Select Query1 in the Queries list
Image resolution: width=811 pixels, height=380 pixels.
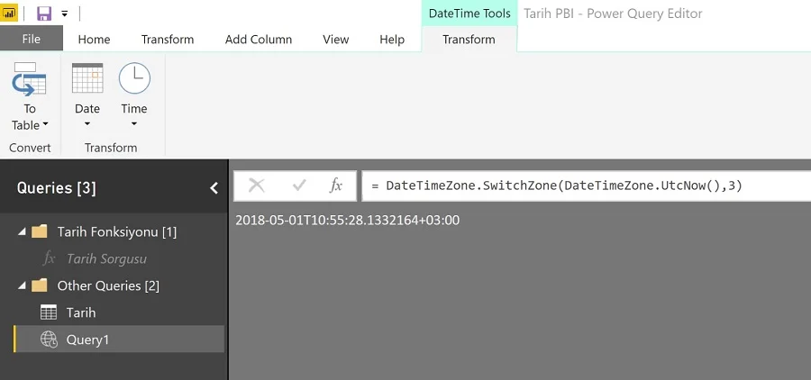[x=88, y=339]
